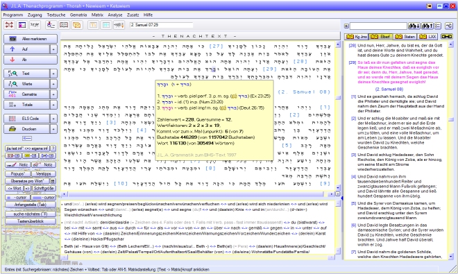
Task: Switch to the Elberf translation tab
Action: 380,37
